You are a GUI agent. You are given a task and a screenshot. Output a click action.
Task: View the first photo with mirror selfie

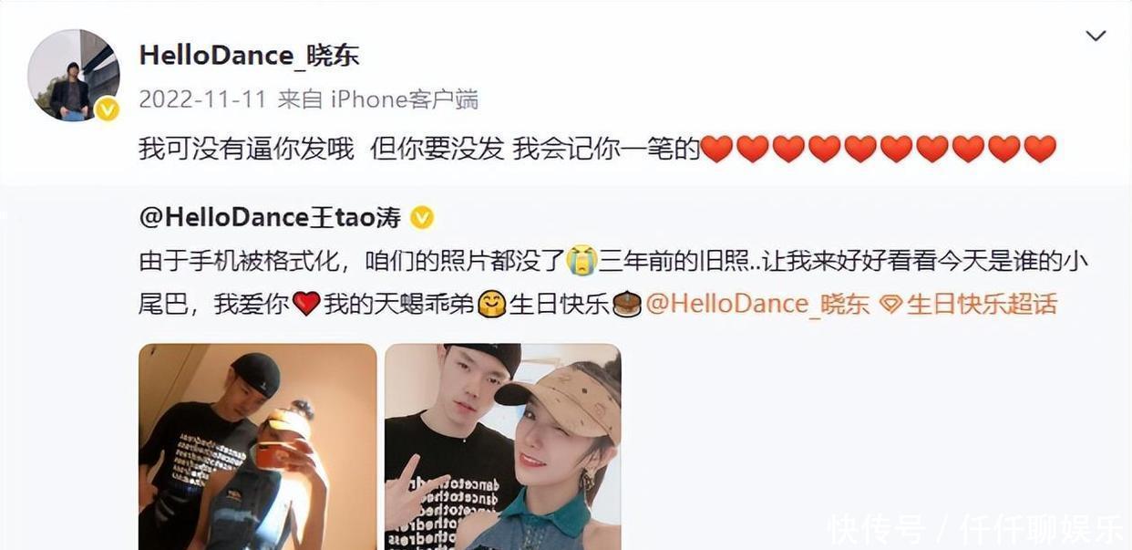[x=257, y=447]
